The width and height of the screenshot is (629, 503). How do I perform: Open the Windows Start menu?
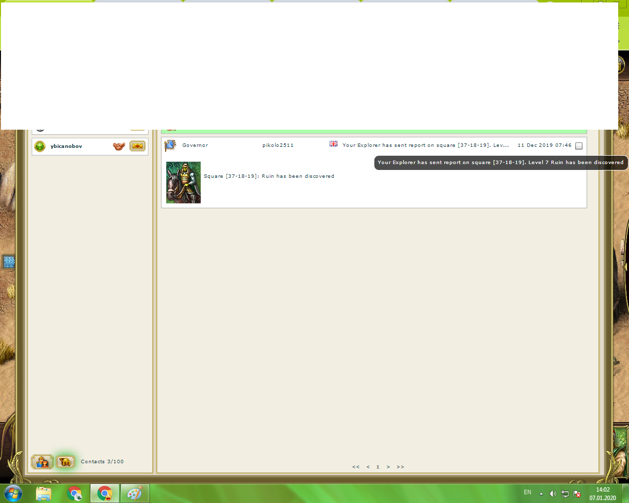click(x=12, y=493)
